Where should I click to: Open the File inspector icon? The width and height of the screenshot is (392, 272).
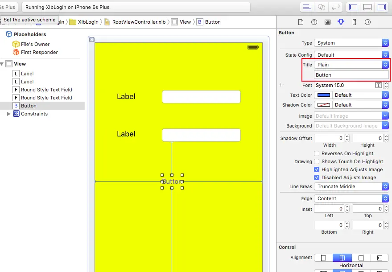[x=301, y=22]
